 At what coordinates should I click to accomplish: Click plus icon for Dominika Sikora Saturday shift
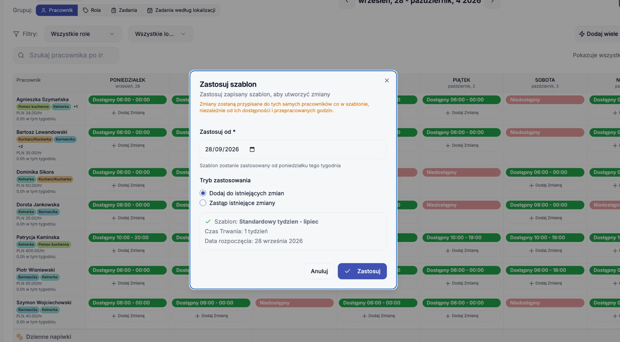pyautogui.click(x=531, y=185)
